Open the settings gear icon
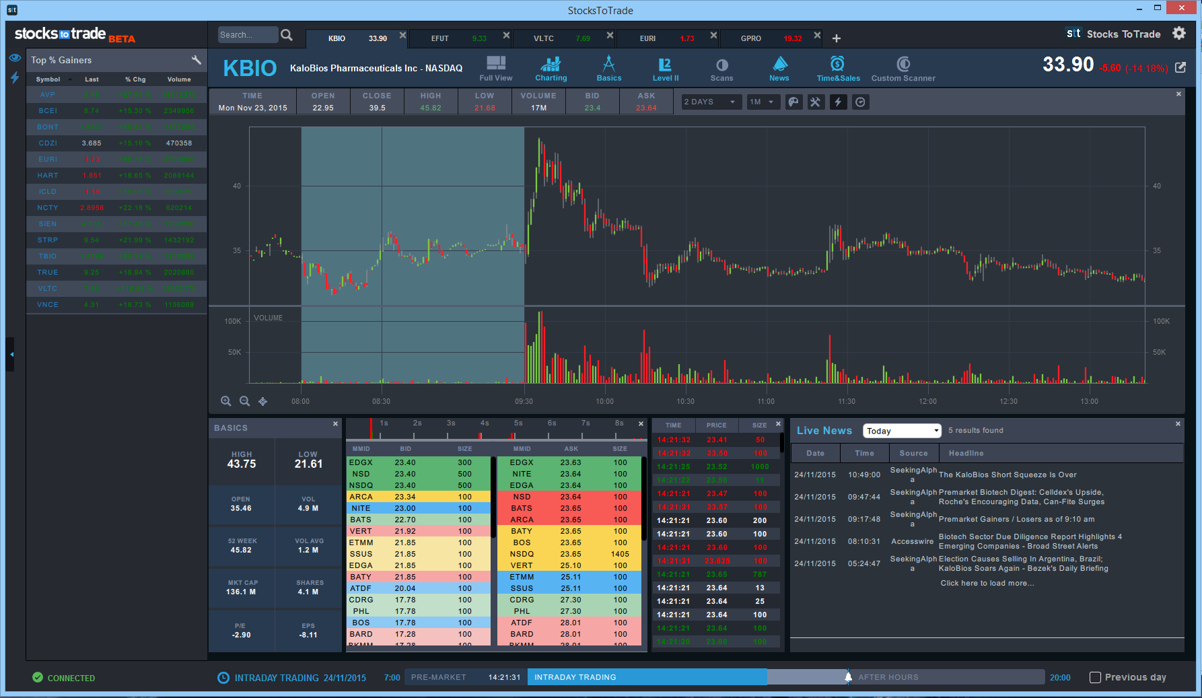Screen dimensions: 1202x698 (x=1179, y=33)
